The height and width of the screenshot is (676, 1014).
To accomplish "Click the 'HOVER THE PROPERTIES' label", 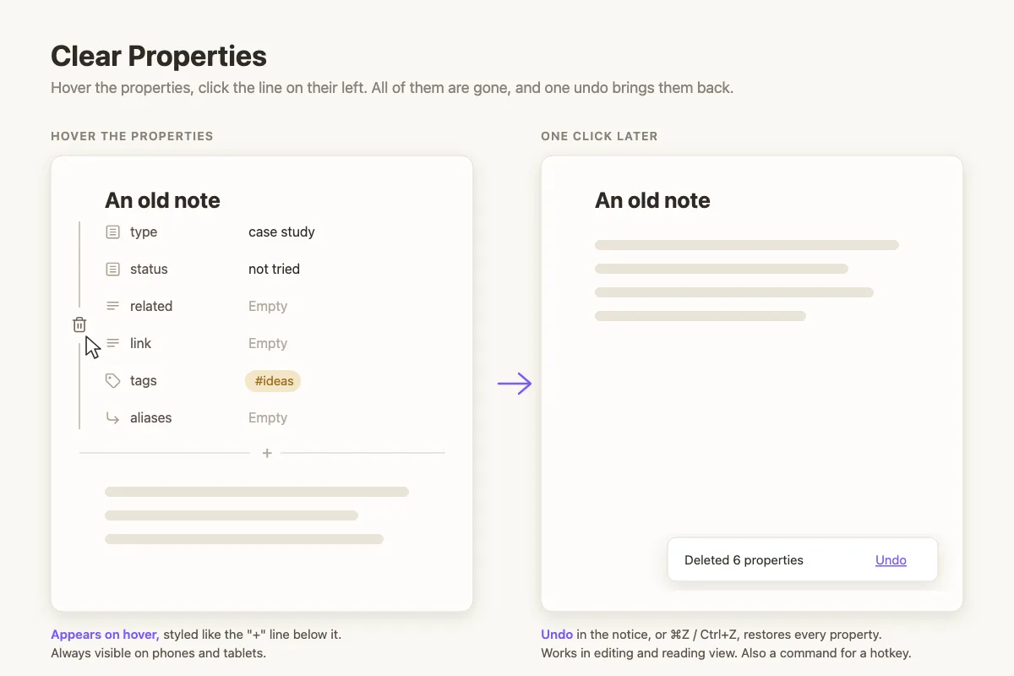I will tap(132, 136).
